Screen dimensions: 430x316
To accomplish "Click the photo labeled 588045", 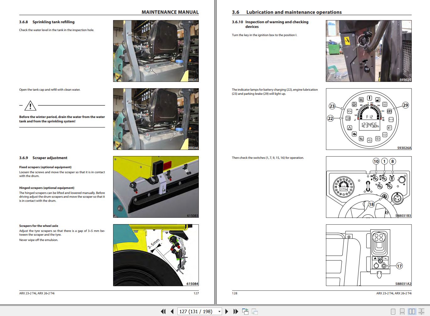I will [155, 50].
